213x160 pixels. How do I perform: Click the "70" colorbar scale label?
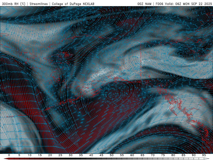pyautogui.click(x=153, y=155)
